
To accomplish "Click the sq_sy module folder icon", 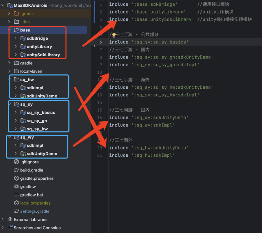I will (17, 104).
